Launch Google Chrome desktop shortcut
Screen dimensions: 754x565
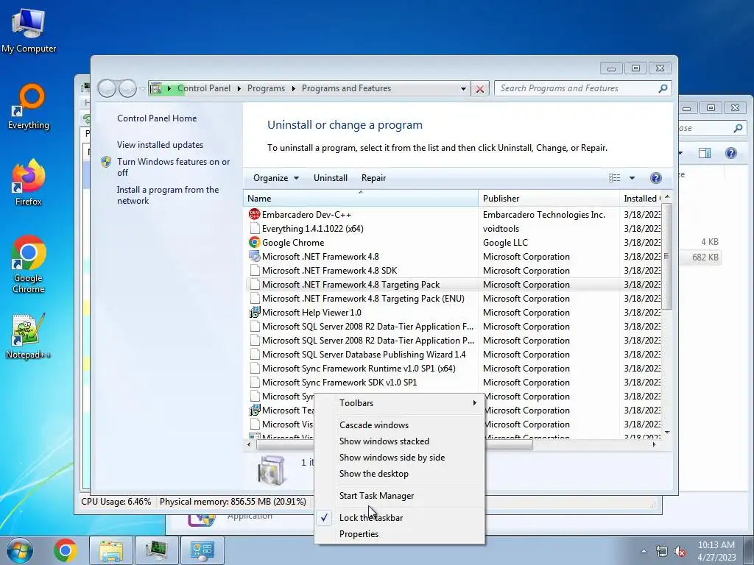[29, 264]
